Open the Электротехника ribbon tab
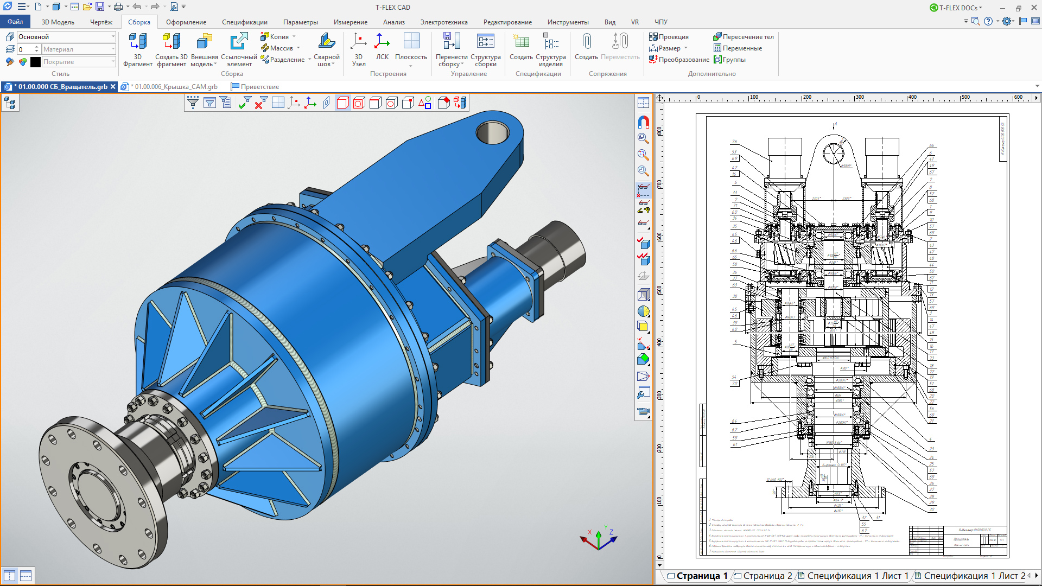Screen dimensions: 1042x586 point(444,22)
